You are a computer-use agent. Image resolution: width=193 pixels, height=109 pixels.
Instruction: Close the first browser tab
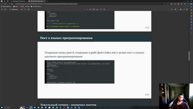(27, 1)
